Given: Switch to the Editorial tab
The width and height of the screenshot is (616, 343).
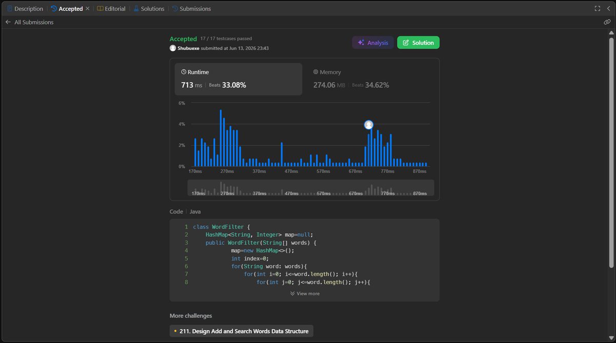Looking at the screenshot, I should tap(111, 9).
